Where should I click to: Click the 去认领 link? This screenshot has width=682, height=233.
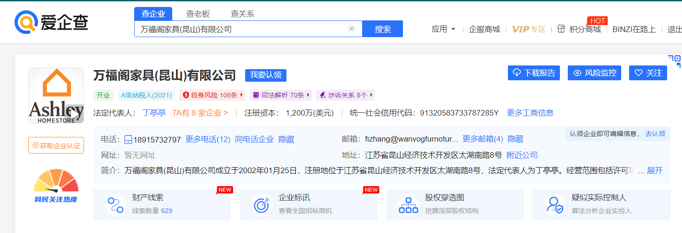pyautogui.click(x=655, y=134)
